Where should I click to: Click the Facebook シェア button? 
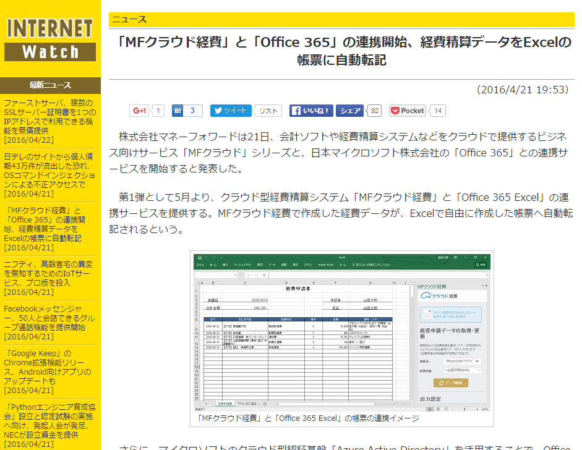pyautogui.click(x=349, y=111)
